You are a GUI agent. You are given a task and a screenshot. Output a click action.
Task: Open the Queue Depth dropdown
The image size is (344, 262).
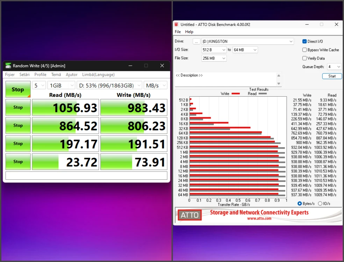tap(334, 67)
